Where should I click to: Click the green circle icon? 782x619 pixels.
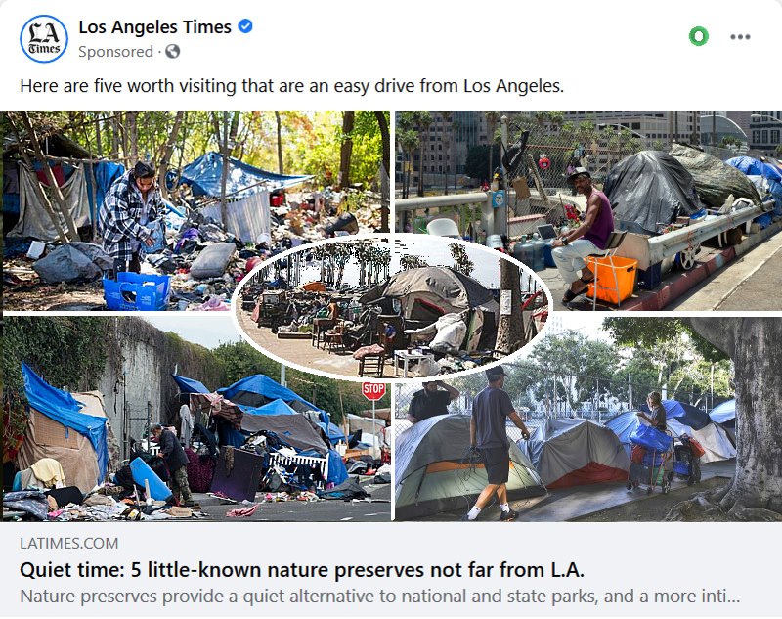coord(699,36)
